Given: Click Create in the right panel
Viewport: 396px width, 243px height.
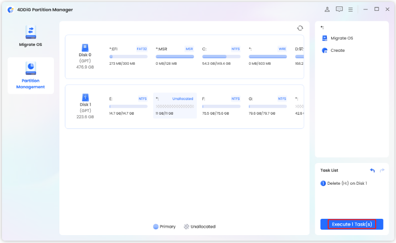Looking at the screenshot, I should 333,50.
